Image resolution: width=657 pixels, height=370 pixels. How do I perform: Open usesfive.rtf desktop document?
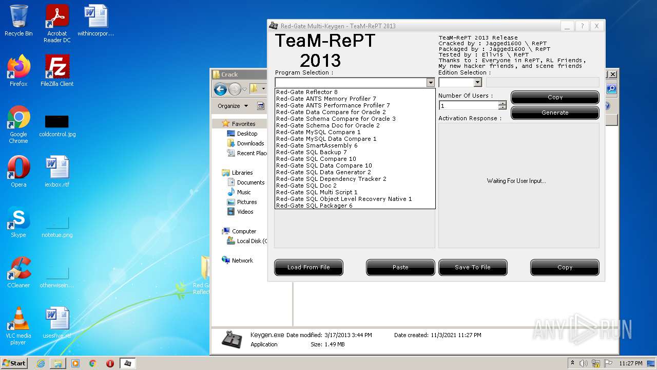(x=57, y=323)
